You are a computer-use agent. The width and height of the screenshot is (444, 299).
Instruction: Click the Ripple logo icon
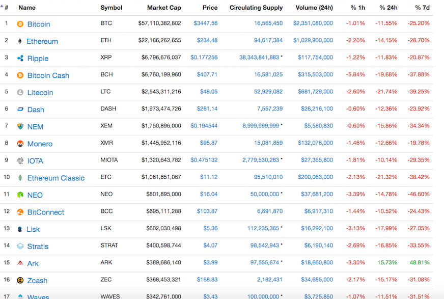coord(20,59)
